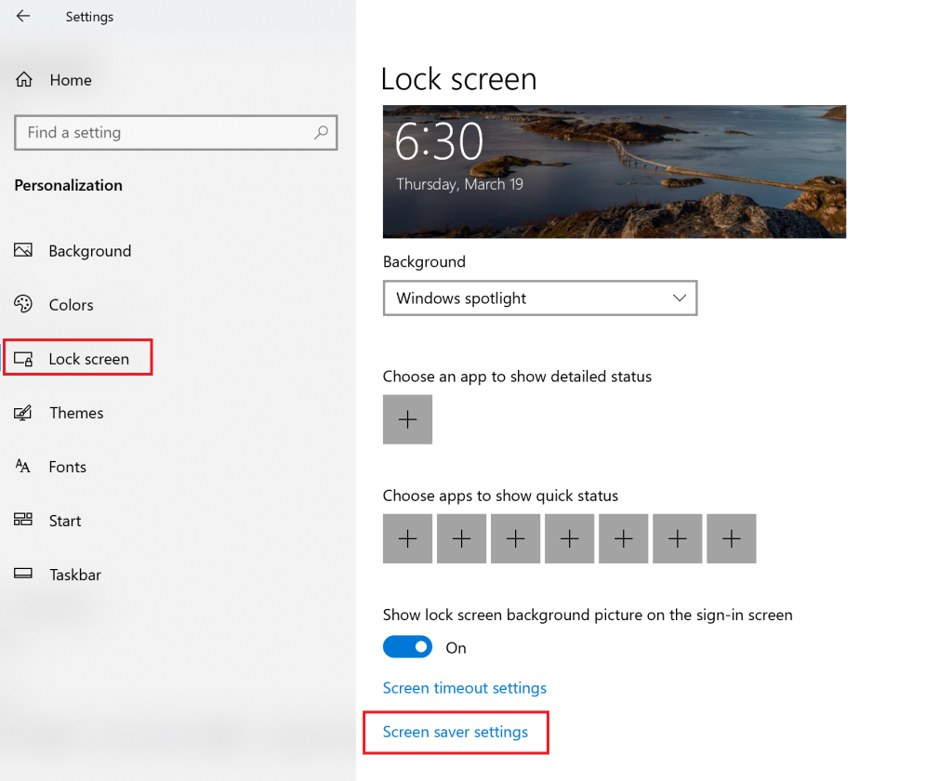Add first quick status app
The image size is (952, 781).
(407, 538)
